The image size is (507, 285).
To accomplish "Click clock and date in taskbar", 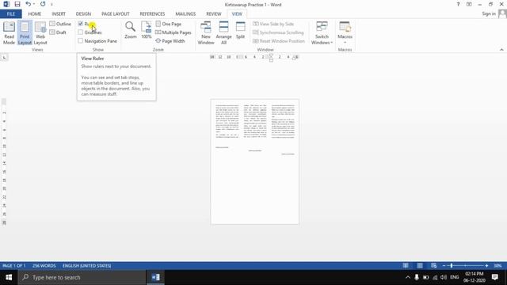I will 475,277.
